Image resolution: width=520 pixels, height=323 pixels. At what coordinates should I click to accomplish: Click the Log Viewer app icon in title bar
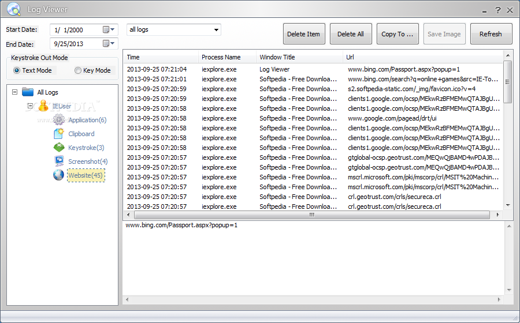[x=14, y=9]
